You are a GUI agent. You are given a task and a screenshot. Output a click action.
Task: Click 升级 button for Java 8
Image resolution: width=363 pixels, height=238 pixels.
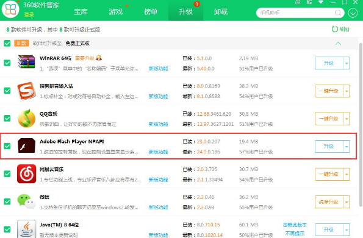click(x=329, y=229)
